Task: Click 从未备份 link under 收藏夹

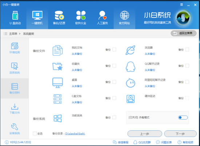Action: coord(77,70)
